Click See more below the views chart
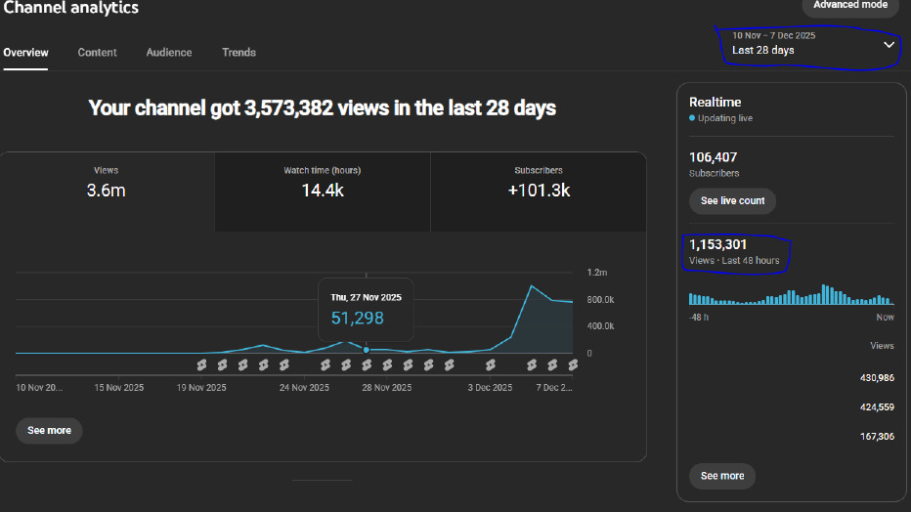 49,431
